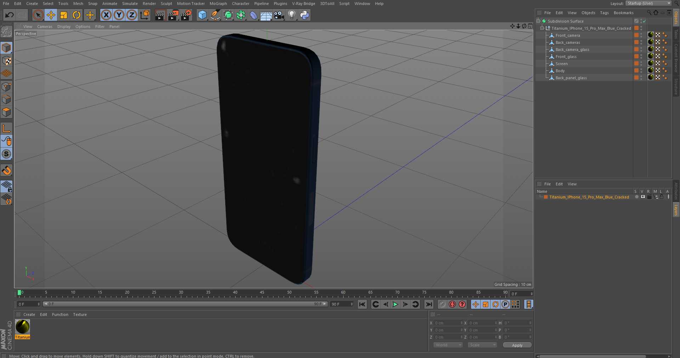This screenshot has width=680, height=358.
Task: Toggle layer Lock icon
Action: 662,197
